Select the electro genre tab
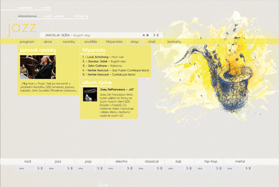The width and height of the screenshot is (279, 187). click(x=121, y=162)
